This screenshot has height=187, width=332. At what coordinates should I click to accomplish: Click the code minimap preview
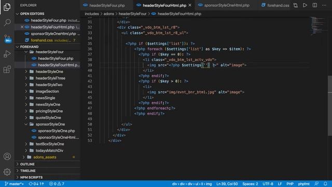[x=319, y=26]
